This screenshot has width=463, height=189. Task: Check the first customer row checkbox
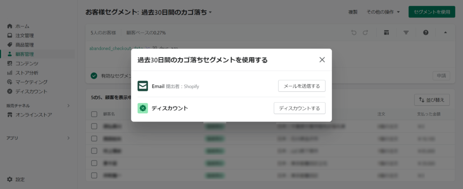coord(94,126)
